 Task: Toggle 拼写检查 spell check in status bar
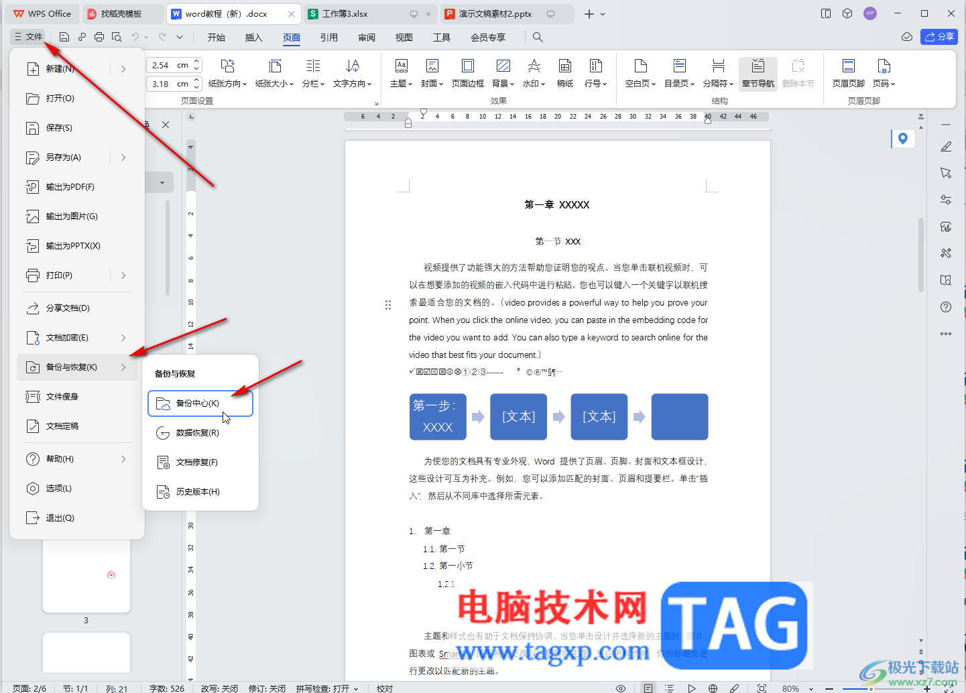click(x=327, y=688)
